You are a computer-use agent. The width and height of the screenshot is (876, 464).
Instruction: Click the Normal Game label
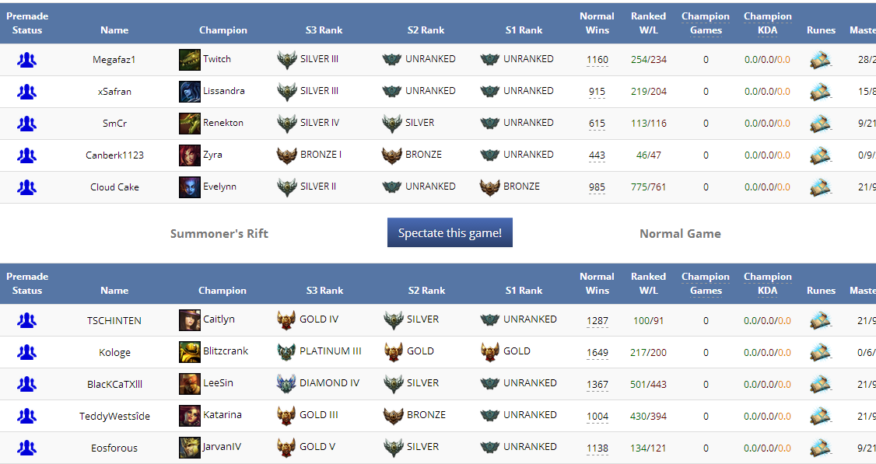coord(680,234)
